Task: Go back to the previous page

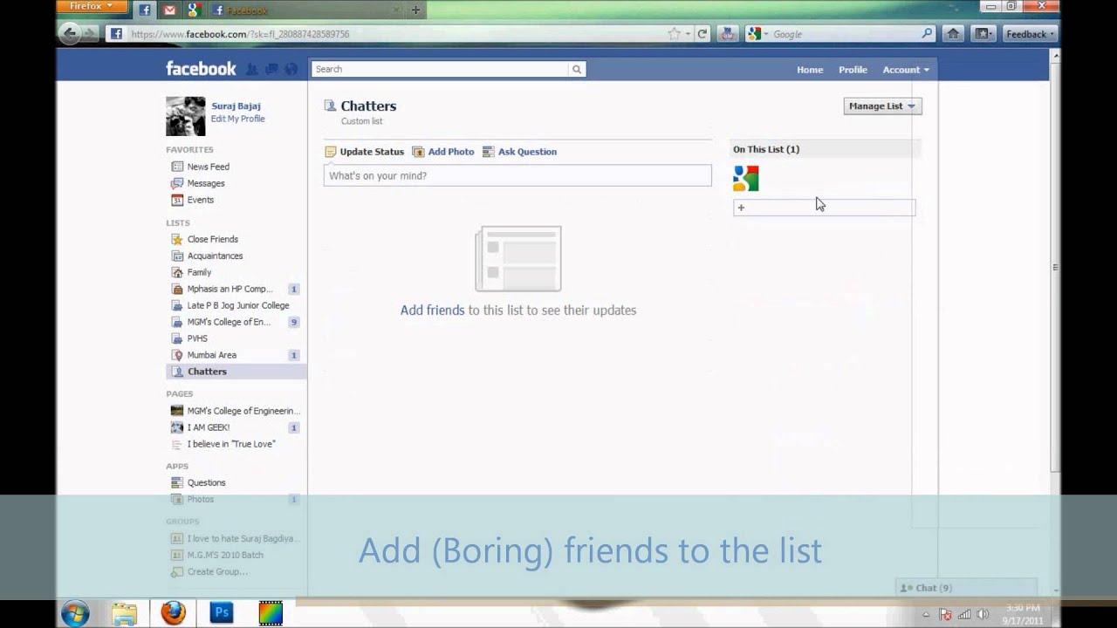Action: coord(71,34)
